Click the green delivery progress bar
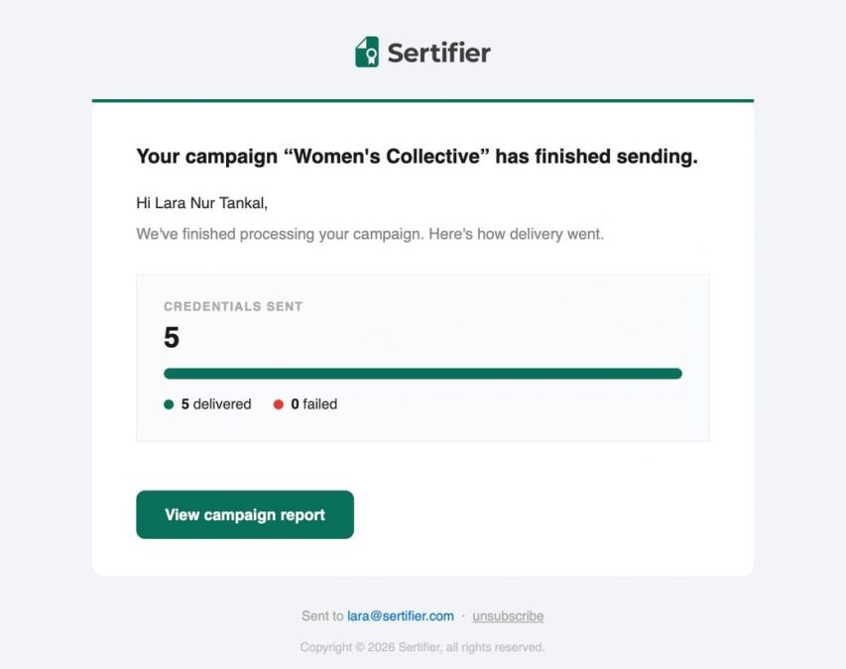 point(423,374)
